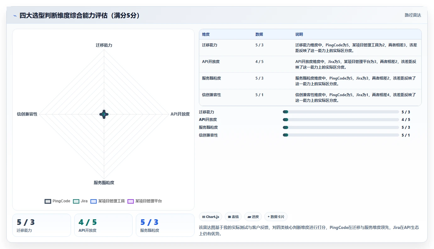Screen dimensions: 434x249
Task: Click the 信创兼容性 progress bar
Action: click(341, 135)
